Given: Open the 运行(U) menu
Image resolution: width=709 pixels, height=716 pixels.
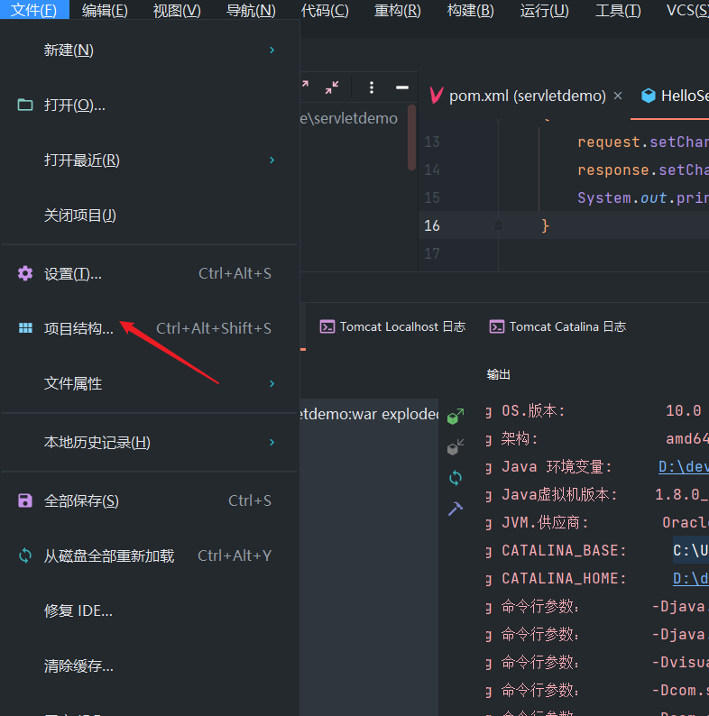Looking at the screenshot, I should (544, 10).
